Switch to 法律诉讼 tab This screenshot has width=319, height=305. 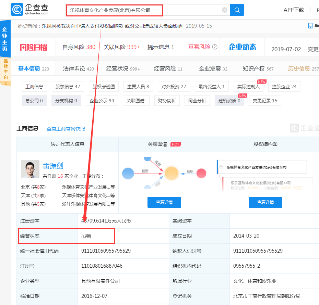click(x=78, y=69)
